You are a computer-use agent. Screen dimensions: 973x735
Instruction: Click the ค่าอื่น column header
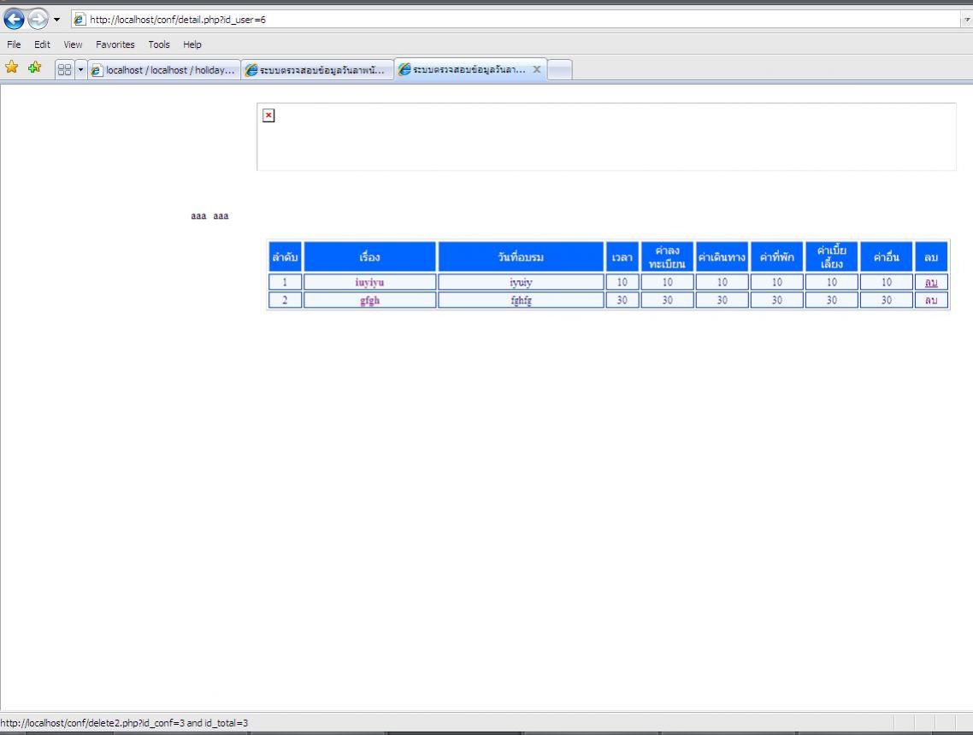pos(886,256)
